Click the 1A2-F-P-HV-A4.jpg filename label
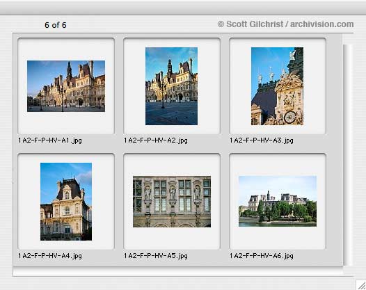The image size is (366, 290). [x=50, y=256]
